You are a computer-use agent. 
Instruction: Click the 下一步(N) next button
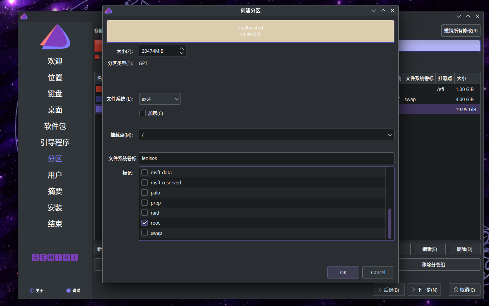coord(424,290)
